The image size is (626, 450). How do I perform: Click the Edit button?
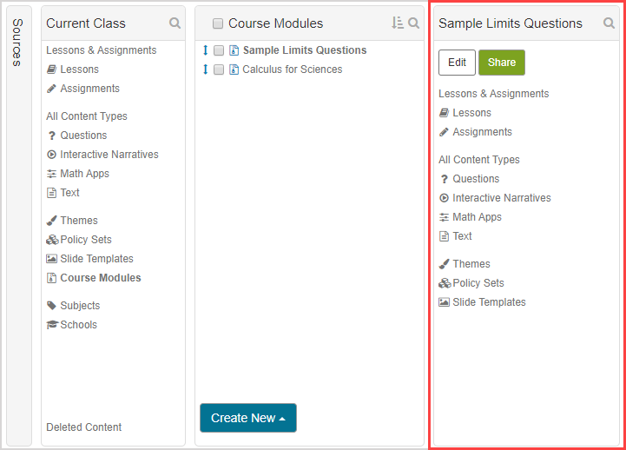click(457, 63)
